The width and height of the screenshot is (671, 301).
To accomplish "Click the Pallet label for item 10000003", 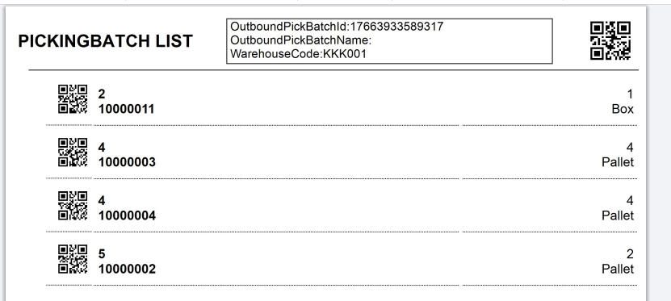I will click(618, 162).
